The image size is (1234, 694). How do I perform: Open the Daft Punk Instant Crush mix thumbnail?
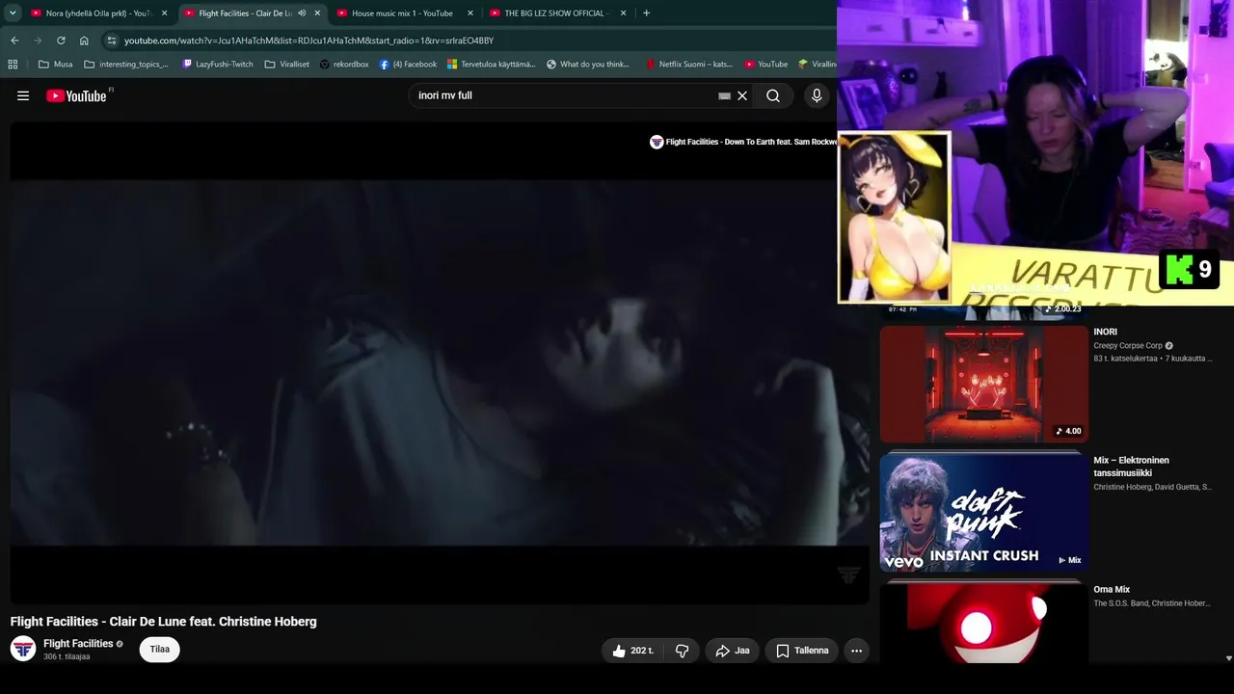(x=984, y=513)
